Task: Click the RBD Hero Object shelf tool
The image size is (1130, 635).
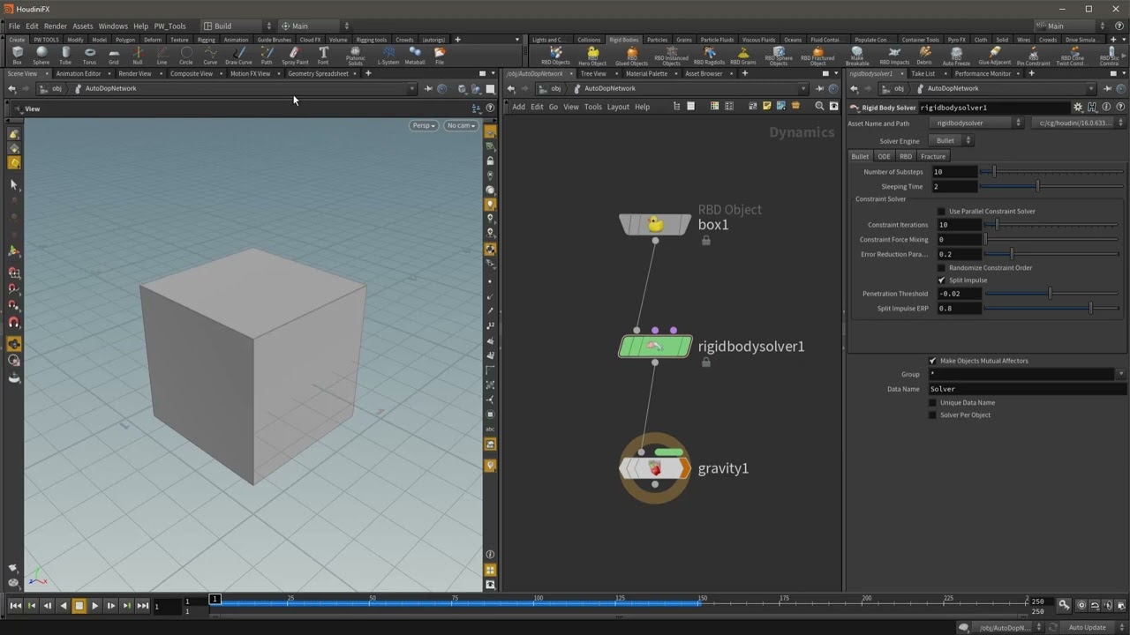Action: point(592,56)
